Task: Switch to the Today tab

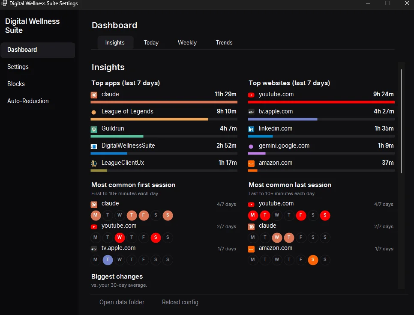Action: click(151, 42)
